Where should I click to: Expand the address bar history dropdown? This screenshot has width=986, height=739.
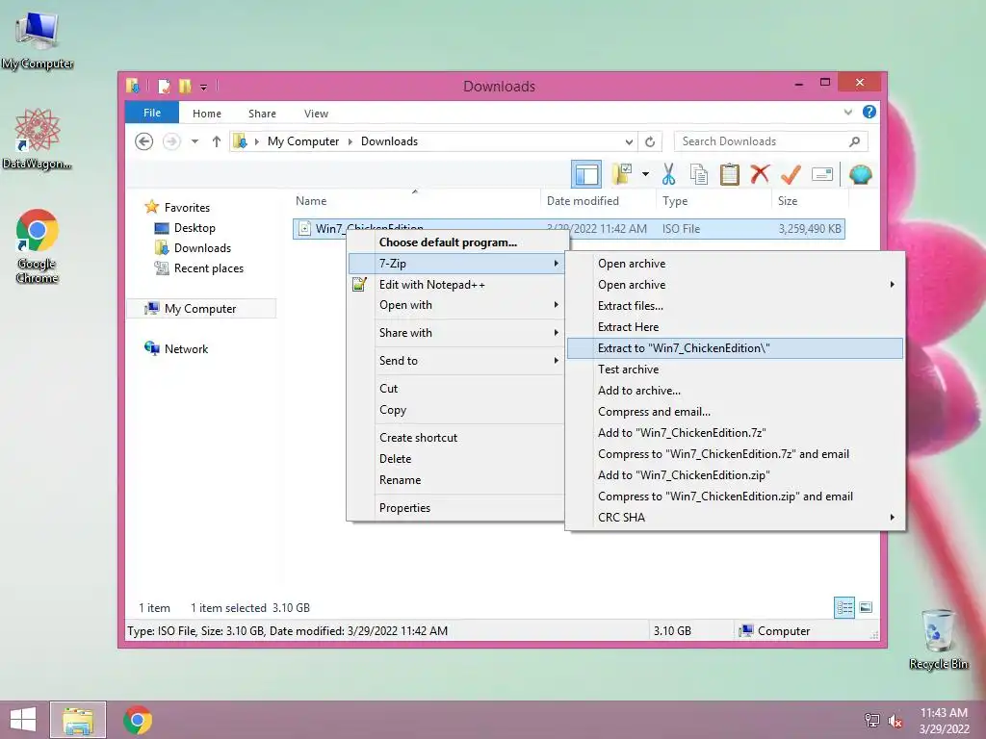tap(629, 142)
